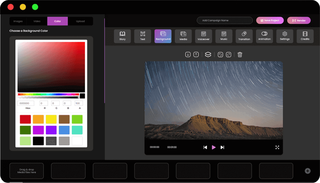Open the Story tool
This screenshot has height=183, width=320.
pos(122,36)
